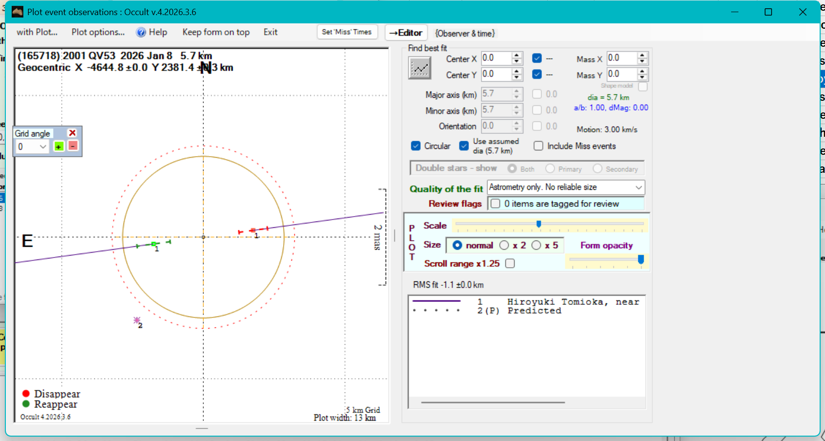The image size is (825, 441).
Task: Open the 'Plot options...' menu
Action: (98, 32)
